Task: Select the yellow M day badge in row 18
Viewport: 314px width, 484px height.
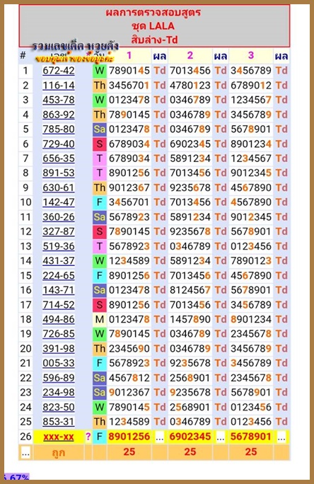Action: (x=100, y=319)
